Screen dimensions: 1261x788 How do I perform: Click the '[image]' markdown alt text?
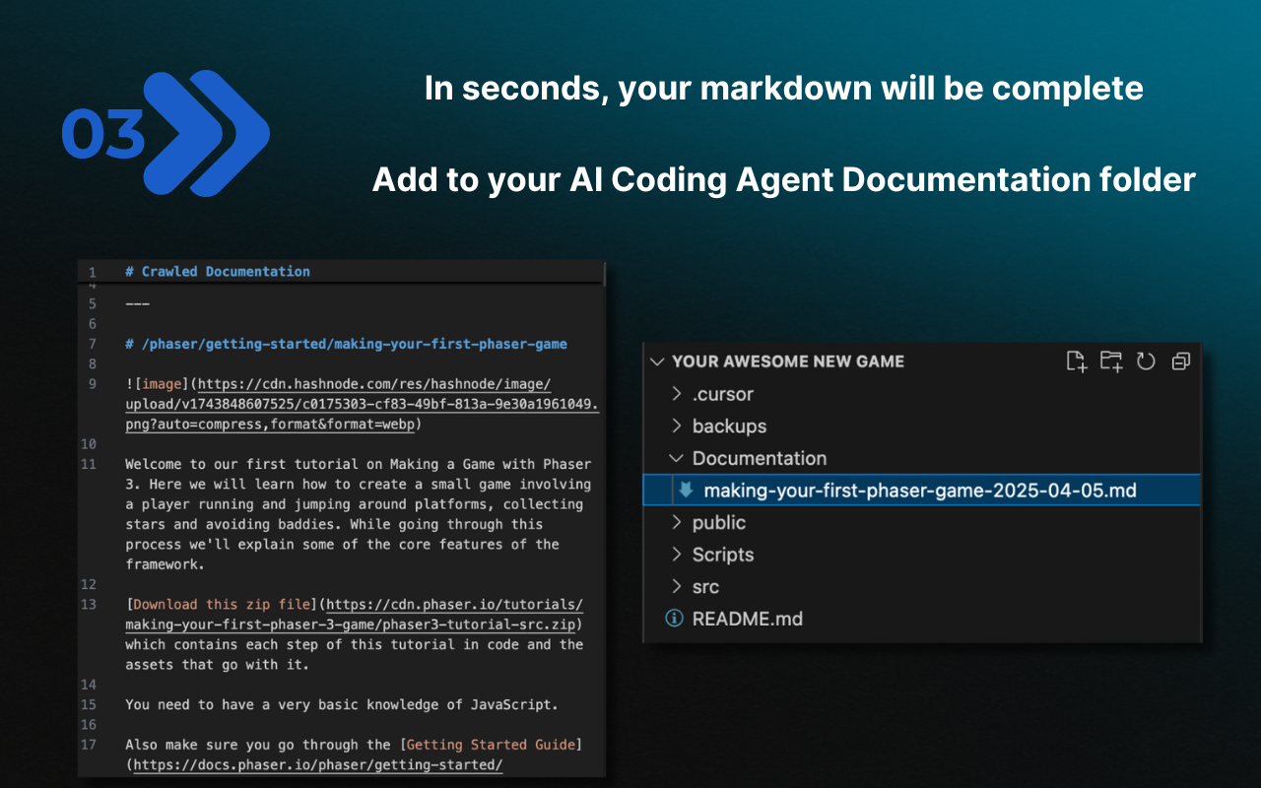[x=162, y=384]
